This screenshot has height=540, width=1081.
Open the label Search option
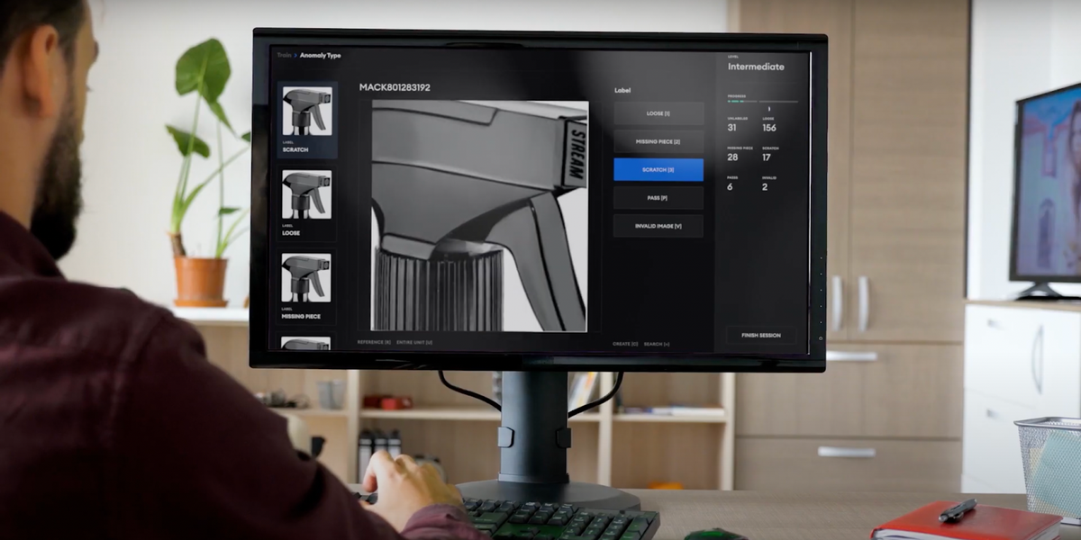(657, 344)
